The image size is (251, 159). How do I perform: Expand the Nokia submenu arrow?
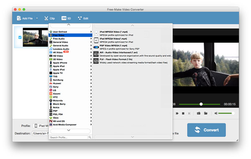(x=91, y=107)
